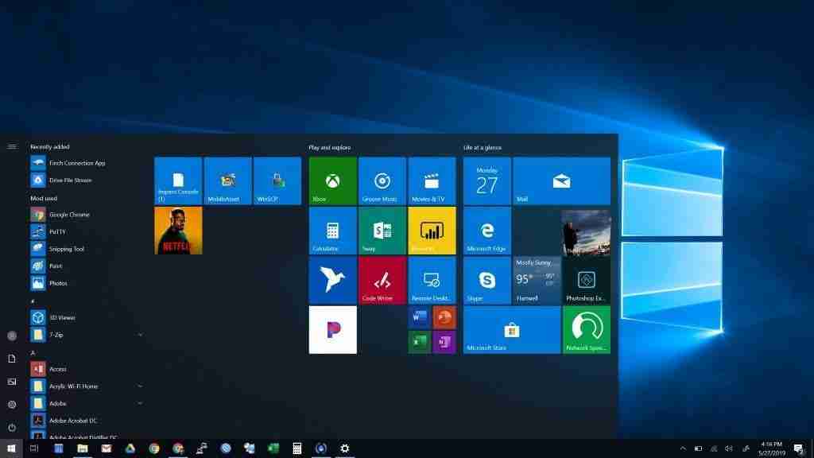The height and width of the screenshot is (458, 814).
Task: Open the Groove Music tile
Action: pyautogui.click(x=382, y=180)
